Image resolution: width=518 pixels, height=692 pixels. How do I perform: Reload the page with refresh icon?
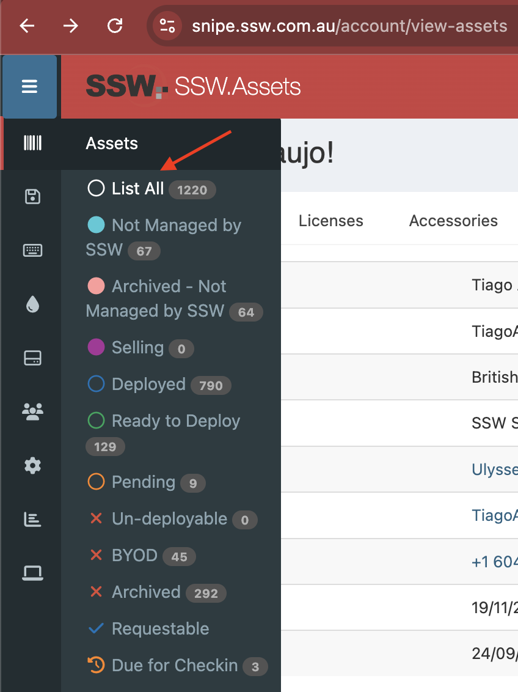coord(115,26)
